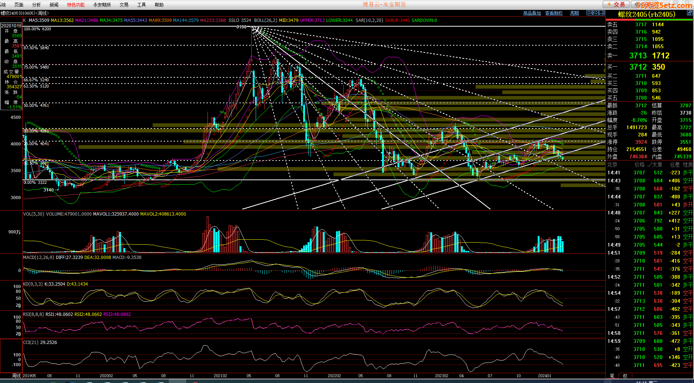
Task: Click the left arrow previous-contract icon
Action: 589,13
